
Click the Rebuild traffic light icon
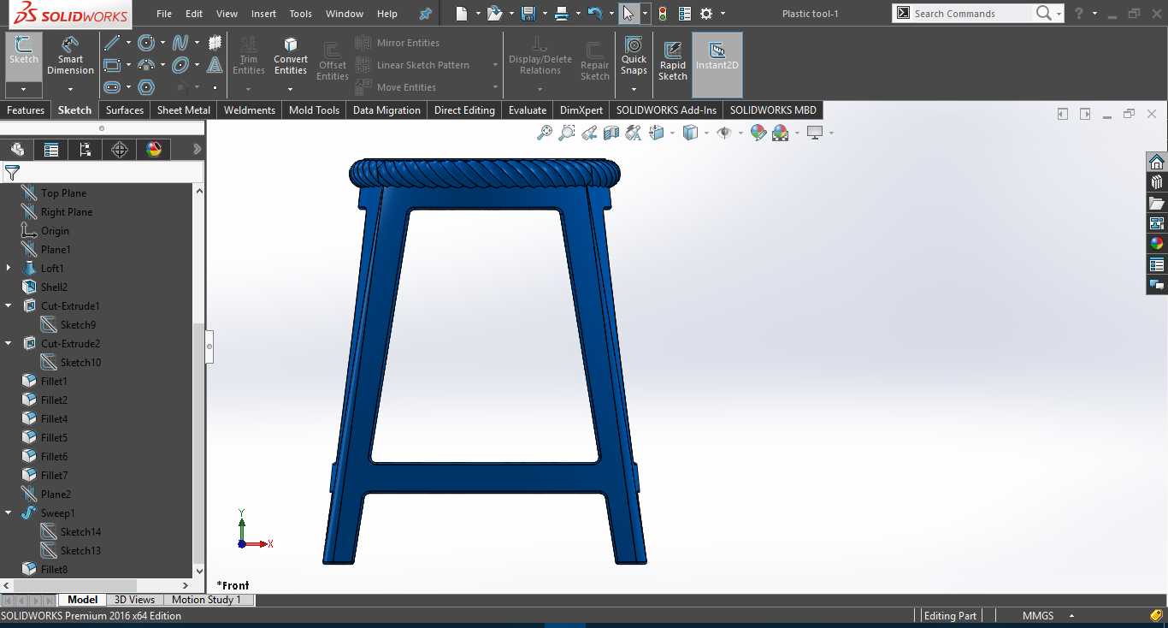point(662,14)
